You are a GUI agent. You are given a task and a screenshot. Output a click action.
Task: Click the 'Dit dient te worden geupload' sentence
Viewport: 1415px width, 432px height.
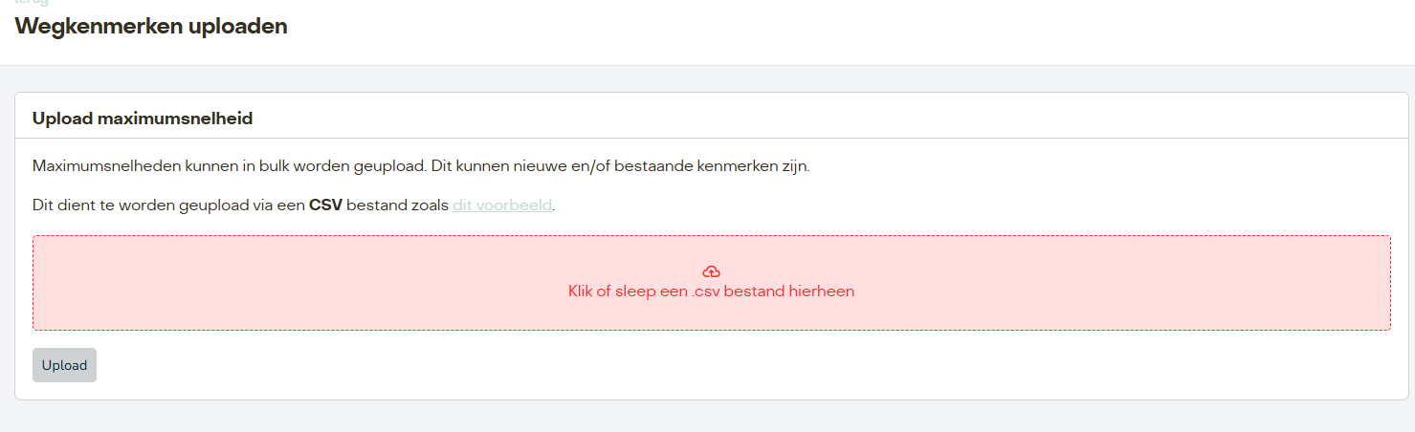coord(294,205)
